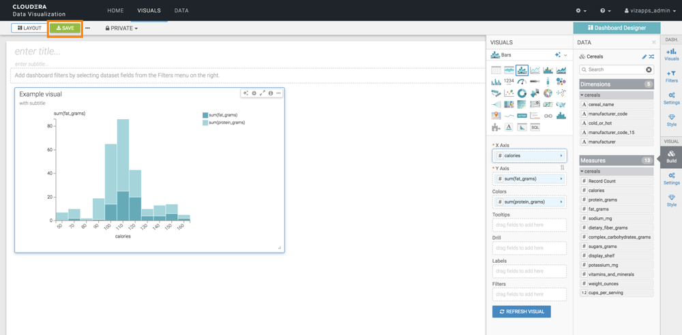Collapse the cereals group under Dimensions
The image size is (682, 335).
coord(582,95)
